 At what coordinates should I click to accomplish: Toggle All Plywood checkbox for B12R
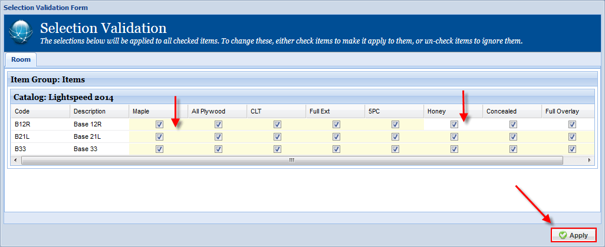point(218,124)
